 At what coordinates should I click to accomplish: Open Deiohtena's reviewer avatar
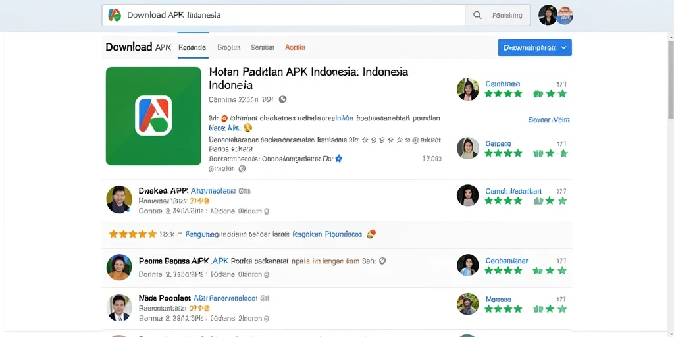pyautogui.click(x=468, y=89)
